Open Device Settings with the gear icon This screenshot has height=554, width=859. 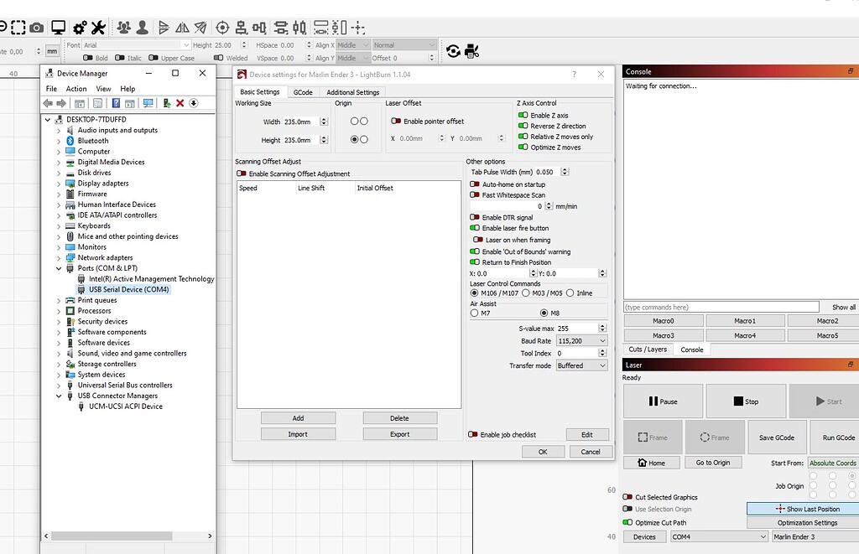(x=78, y=26)
